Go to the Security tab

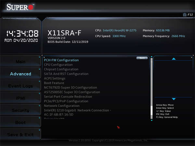[20, 110]
